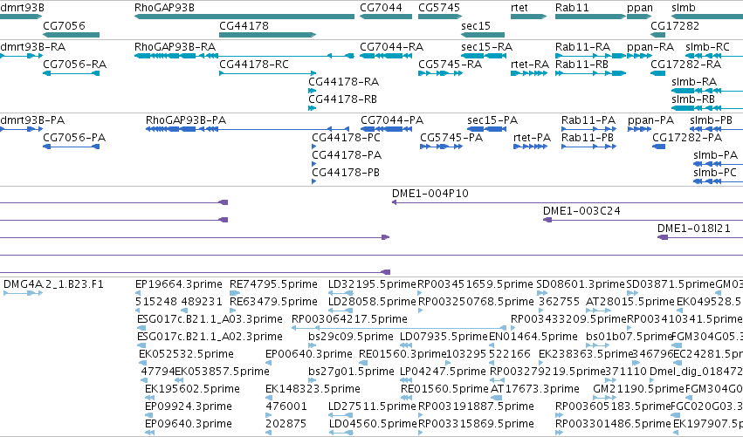Viewport: 743px width, 437px height.
Task: Select the ppan gene label
Action: point(640,8)
